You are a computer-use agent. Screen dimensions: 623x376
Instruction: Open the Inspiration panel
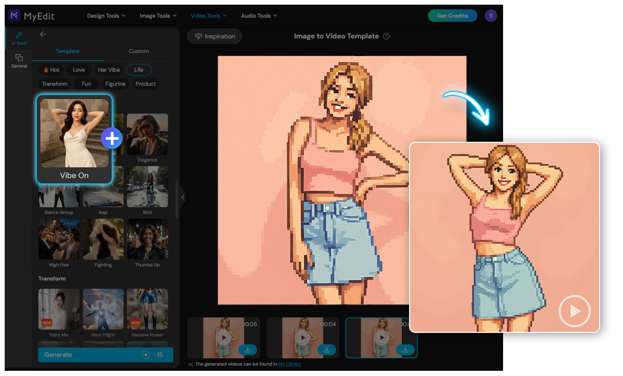tap(214, 36)
